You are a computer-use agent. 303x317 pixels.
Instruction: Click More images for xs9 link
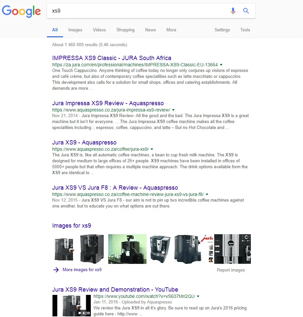pos(82,270)
